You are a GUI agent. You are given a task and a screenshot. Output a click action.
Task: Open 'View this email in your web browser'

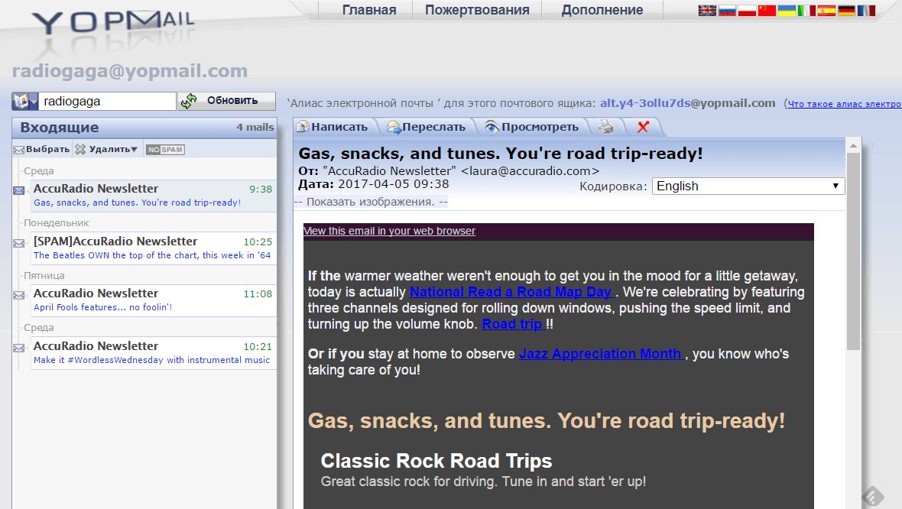[389, 232]
